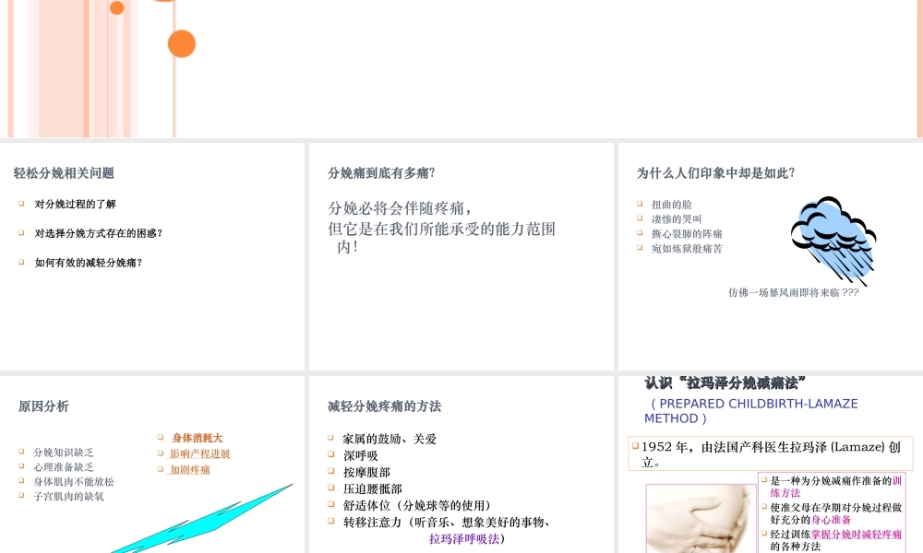This screenshot has height=553, width=923.
Task: Check the bullet marker beside 身体消耗大
Action: click(159, 439)
